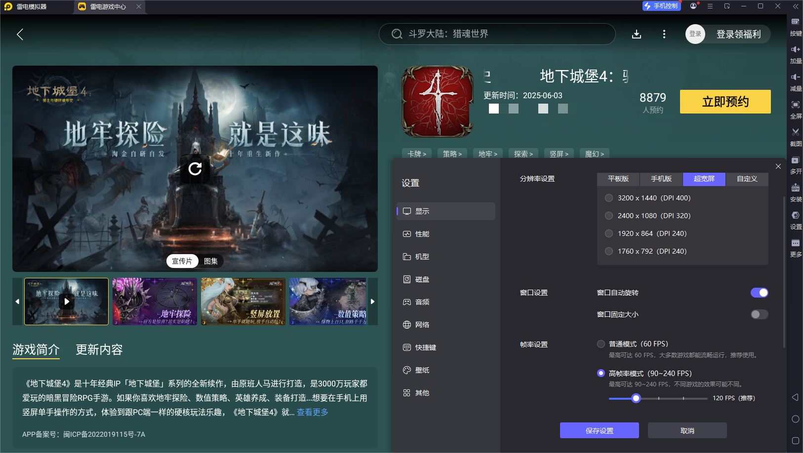Viewport: 803px width, 453px height.
Task: Switch to 网络 network settings
Action: (x=422, y=324)
